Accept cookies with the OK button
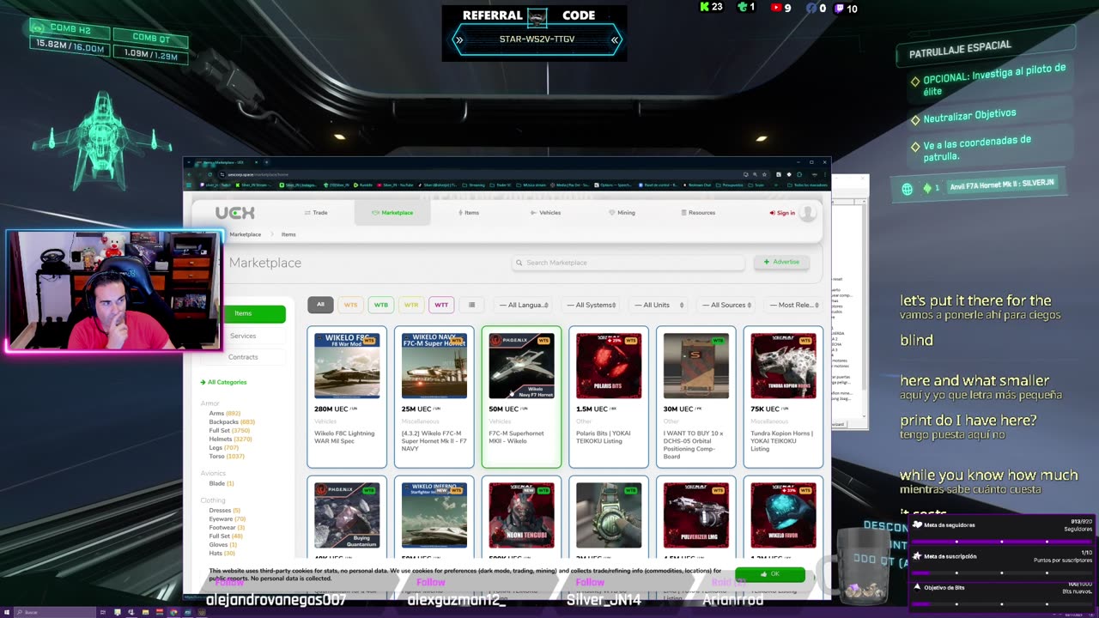The width and height of the screenshot is (1099, 618). click(x=769, y=574)
